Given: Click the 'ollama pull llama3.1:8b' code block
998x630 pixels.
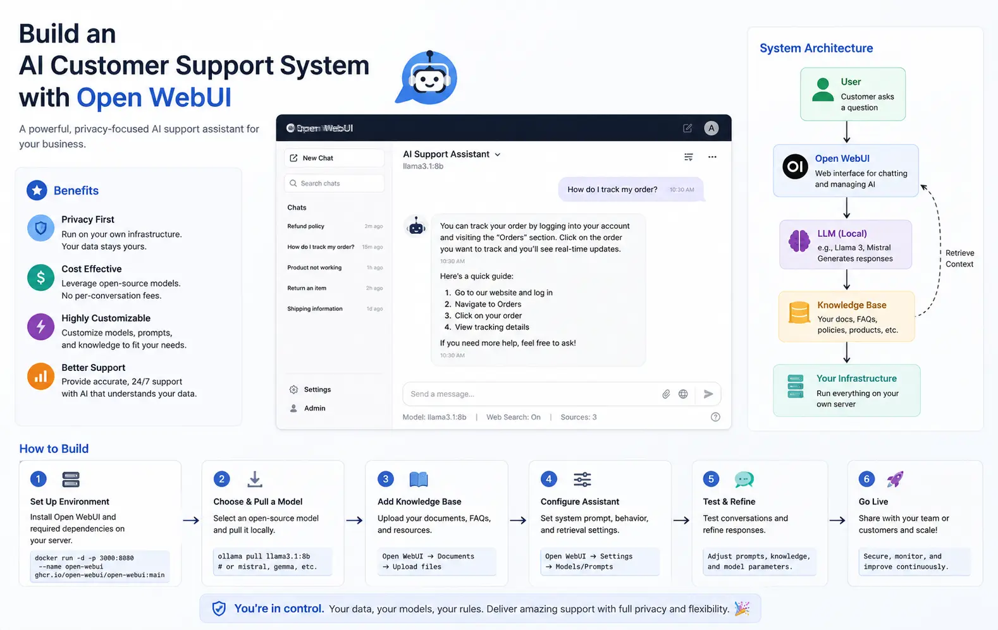Looking at the screenshot, I should (273, 562).
